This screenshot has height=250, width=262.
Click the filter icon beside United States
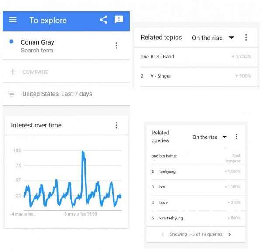(12, 94)
